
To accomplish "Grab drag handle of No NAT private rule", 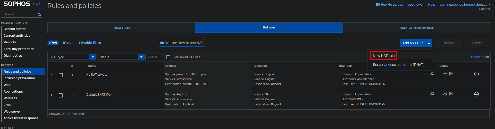I will [52, 75].
